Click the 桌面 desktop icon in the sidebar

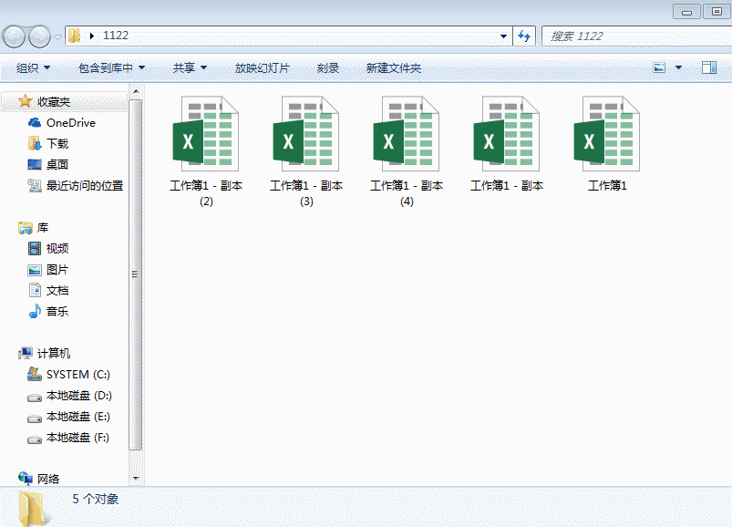coord(35,164)
